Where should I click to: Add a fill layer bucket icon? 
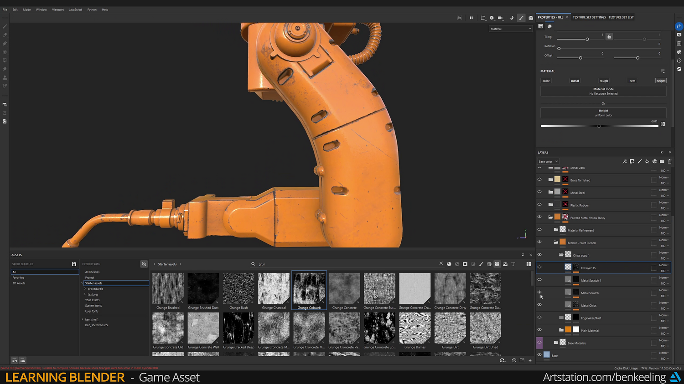(x=647, y=162)
